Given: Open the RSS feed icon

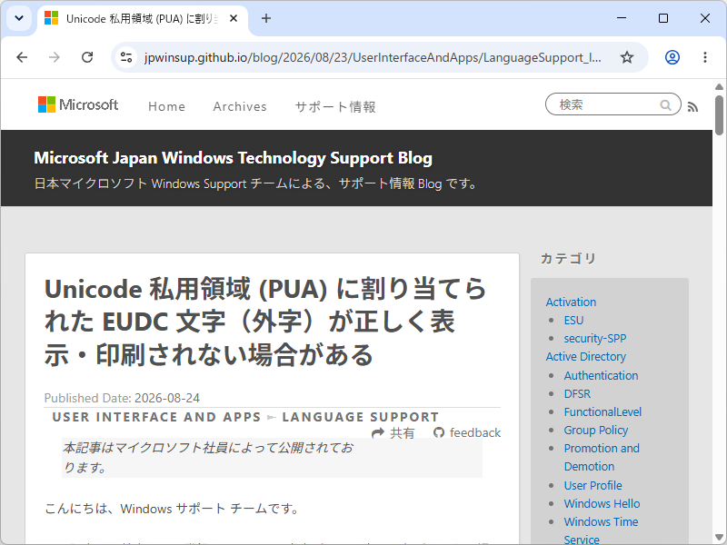Looking at the screenshot, I should [x=692, y=107].
